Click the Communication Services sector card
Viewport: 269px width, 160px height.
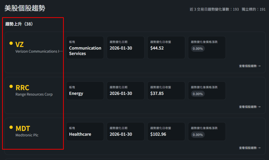click(85, 48)
